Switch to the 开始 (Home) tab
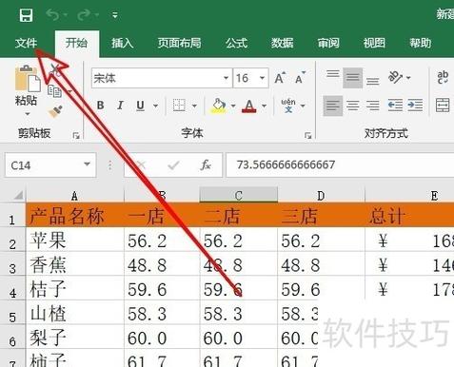 pos(76,43)
